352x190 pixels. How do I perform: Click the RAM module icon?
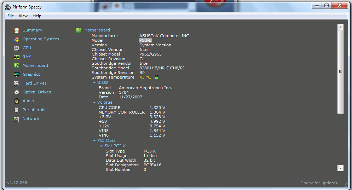(x=17, y=57)
